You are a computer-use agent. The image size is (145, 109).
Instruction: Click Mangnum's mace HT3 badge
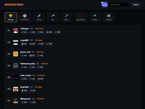coord(33,102)
